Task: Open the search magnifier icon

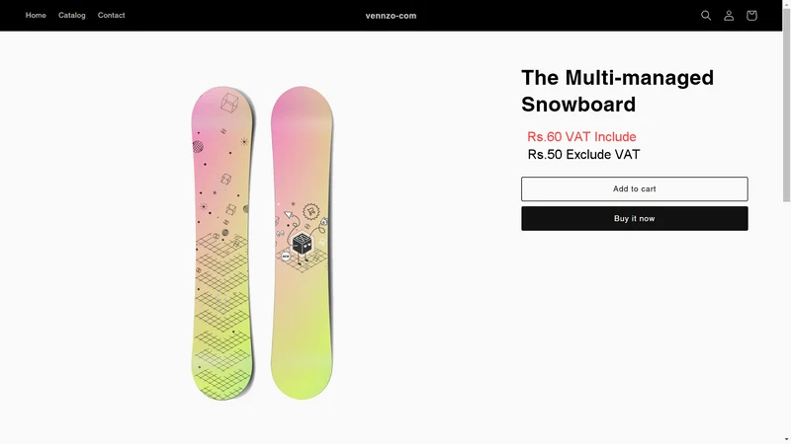Action: tap(706, 16)
